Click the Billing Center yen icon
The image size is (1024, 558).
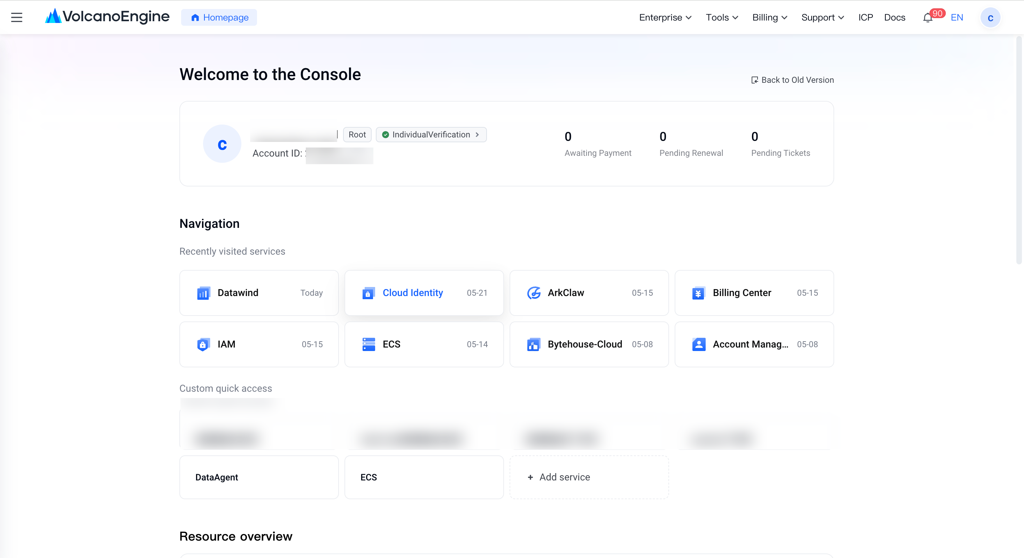tap(699, 293)
